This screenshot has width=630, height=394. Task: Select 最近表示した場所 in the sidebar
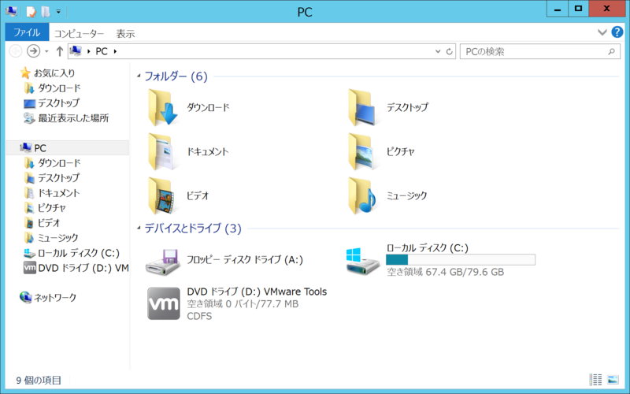(66, 117)
